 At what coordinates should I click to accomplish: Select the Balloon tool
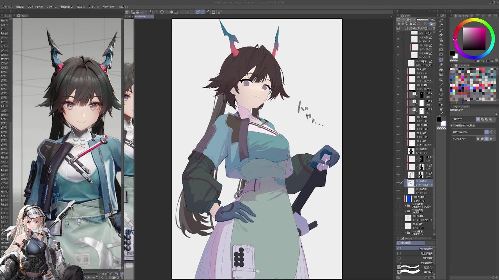tap(441, 94)
